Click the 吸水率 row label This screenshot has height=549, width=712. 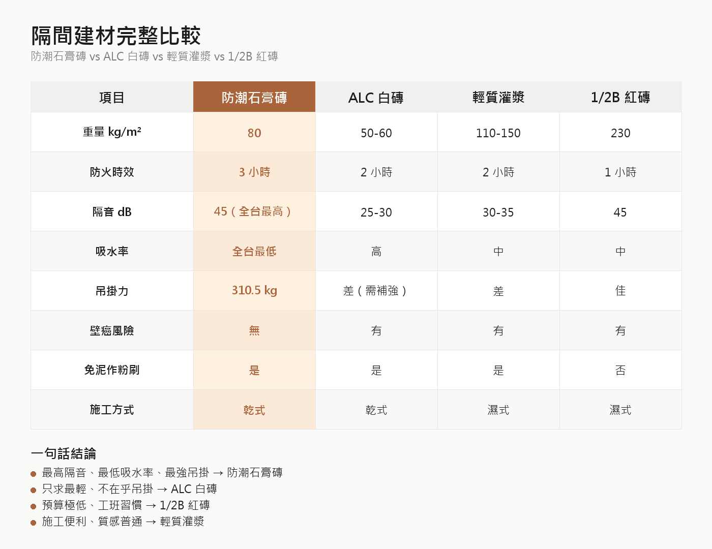pos(111,251)
